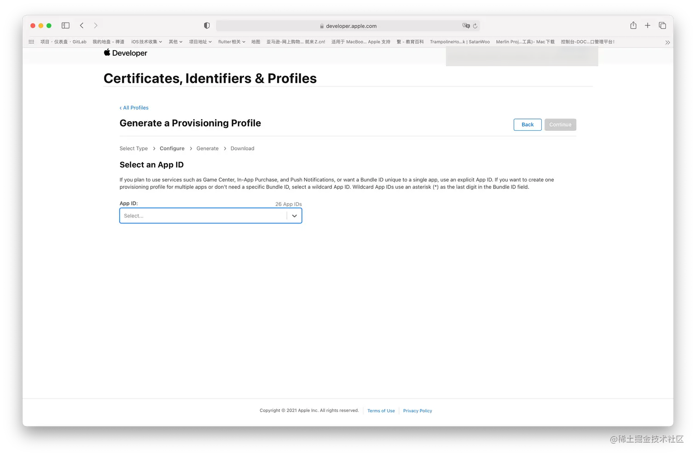Viewport: 696px width, 456px height.
Task: Show the tab overview icon
Action: [x=662, y=25]
